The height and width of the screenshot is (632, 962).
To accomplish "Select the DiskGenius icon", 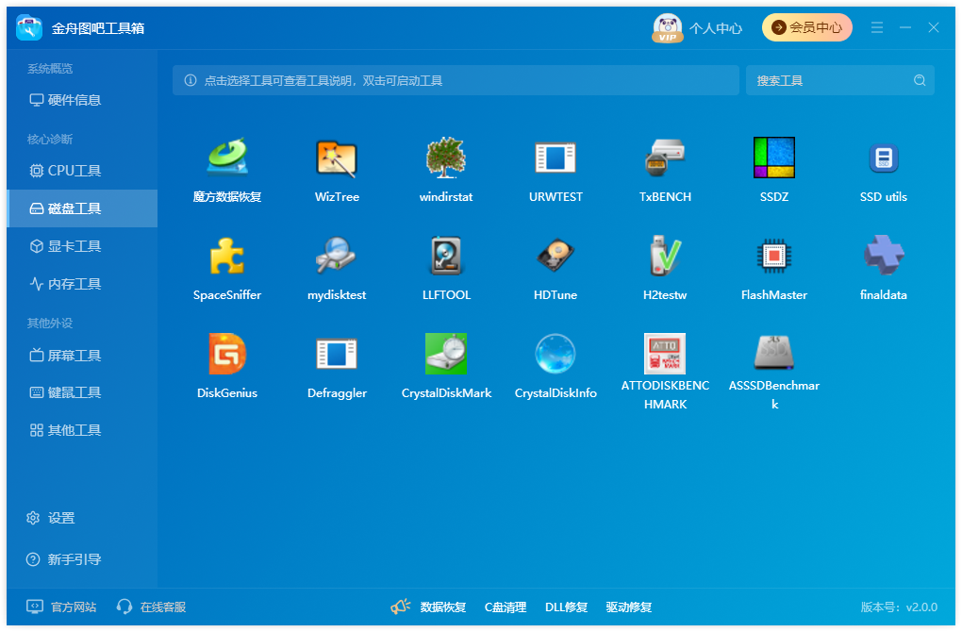I will 227,354.
